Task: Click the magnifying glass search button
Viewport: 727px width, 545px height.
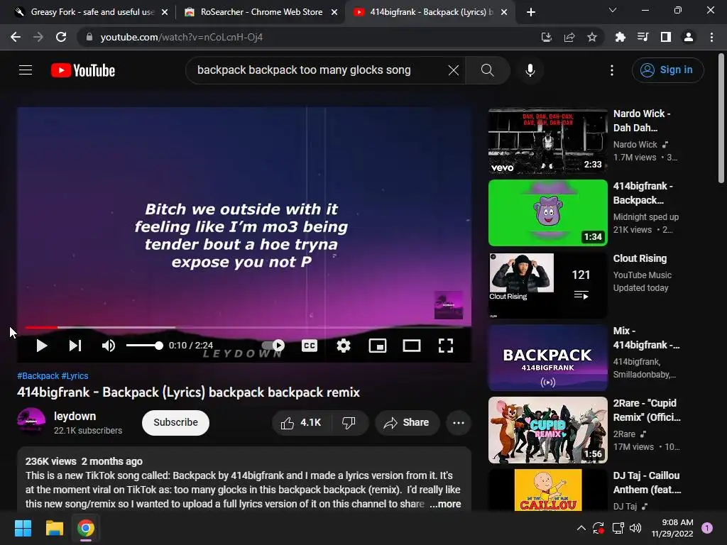Action: tap(487, 70)
